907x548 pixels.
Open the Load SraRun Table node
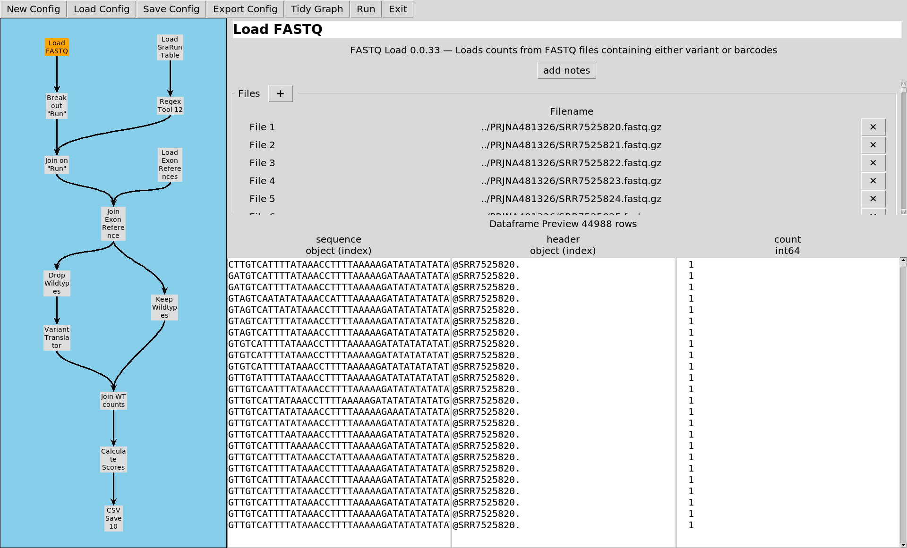tap(170, 47)
